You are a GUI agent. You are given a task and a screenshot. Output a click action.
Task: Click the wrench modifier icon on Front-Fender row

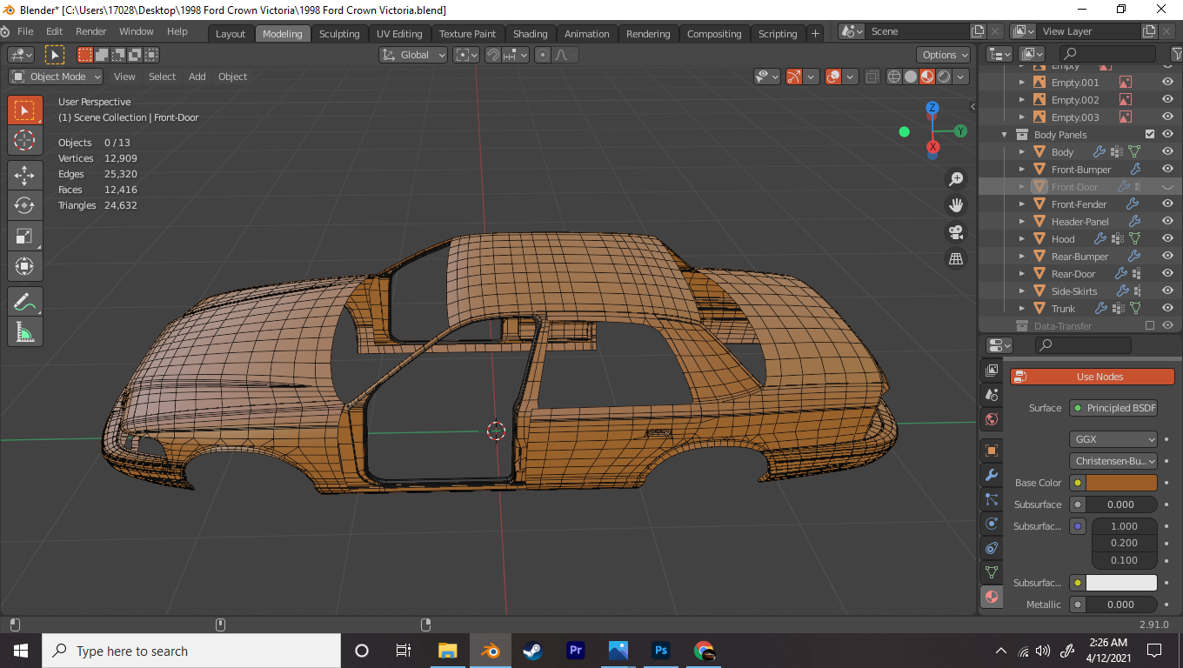[x=1133, y=204]
